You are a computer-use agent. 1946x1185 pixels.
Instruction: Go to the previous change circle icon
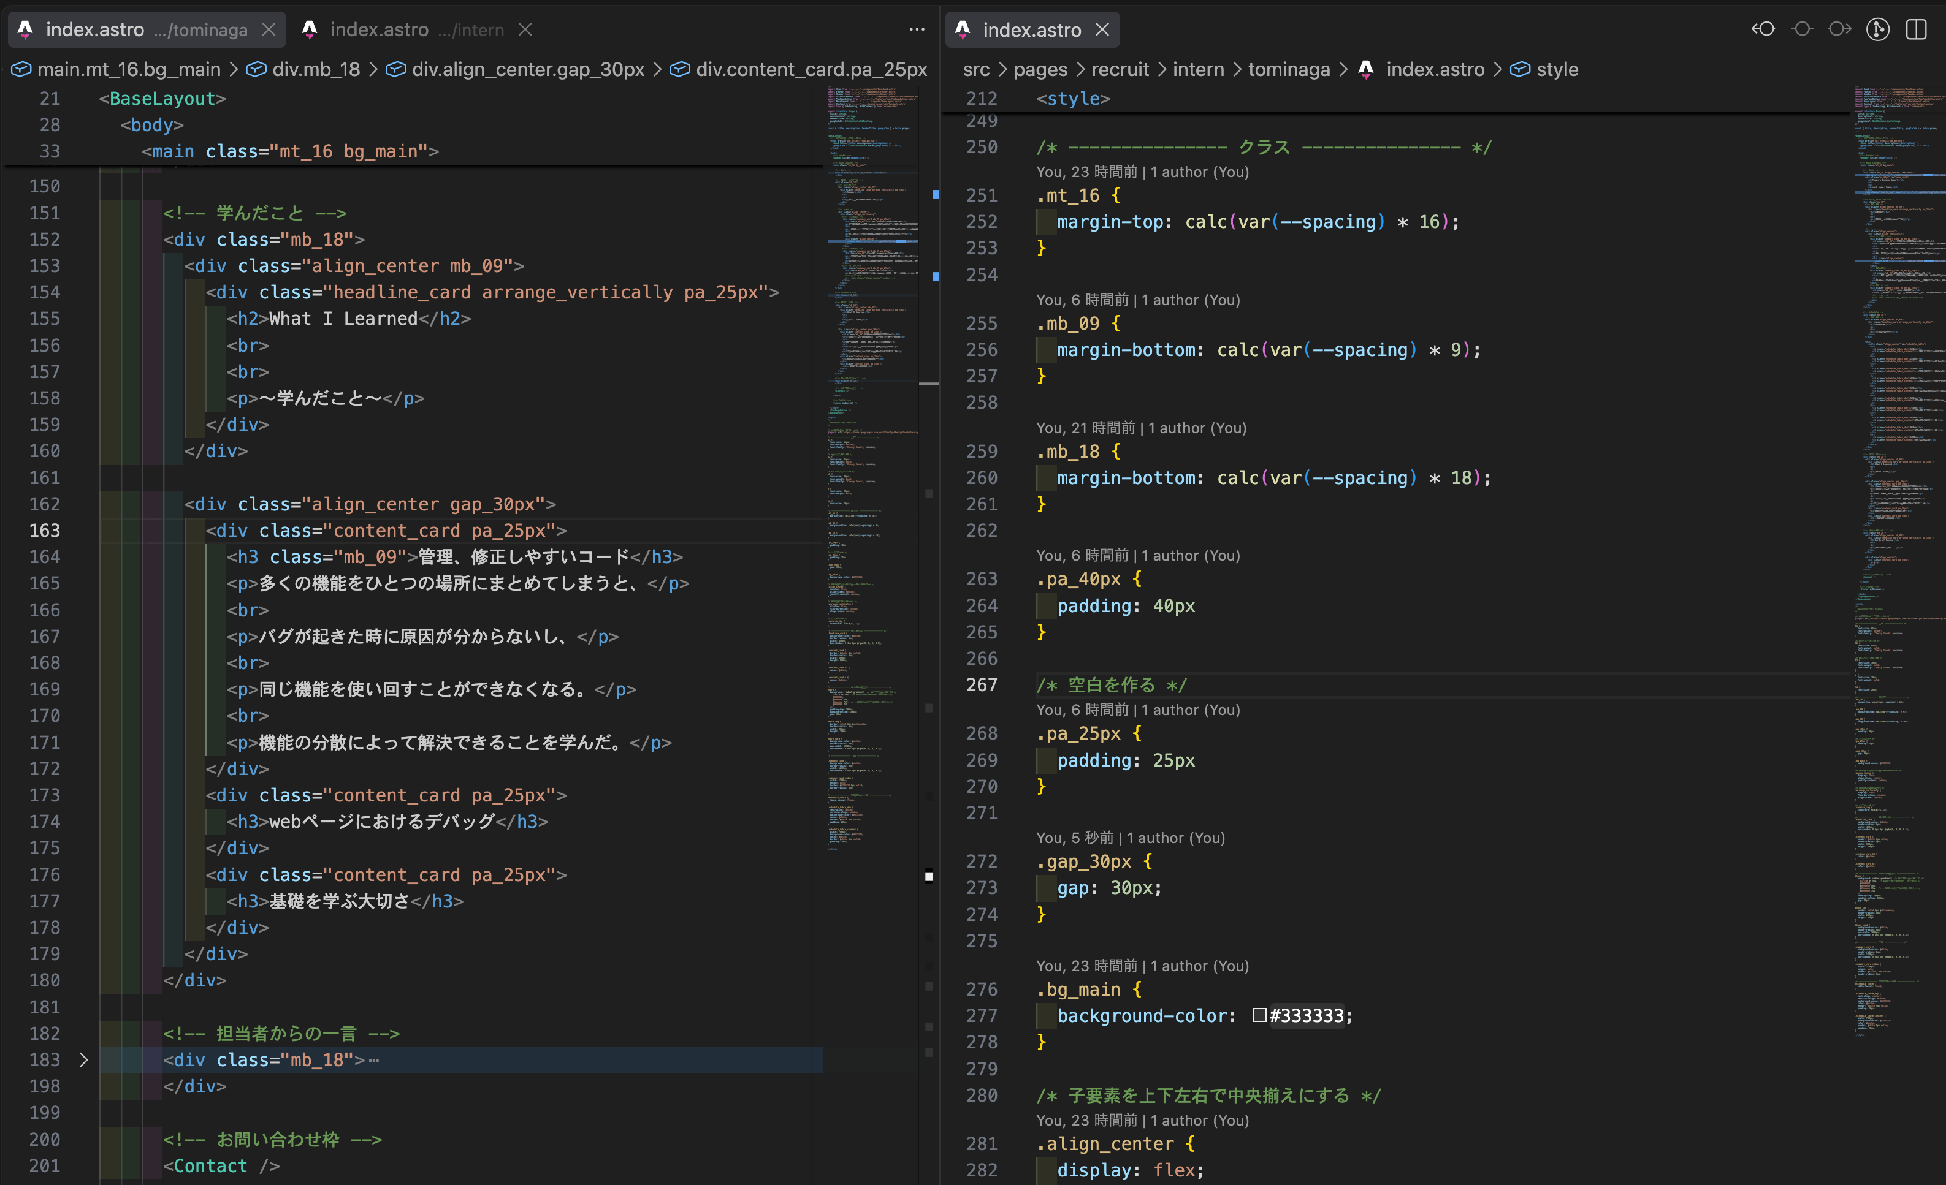[1803, 29]
